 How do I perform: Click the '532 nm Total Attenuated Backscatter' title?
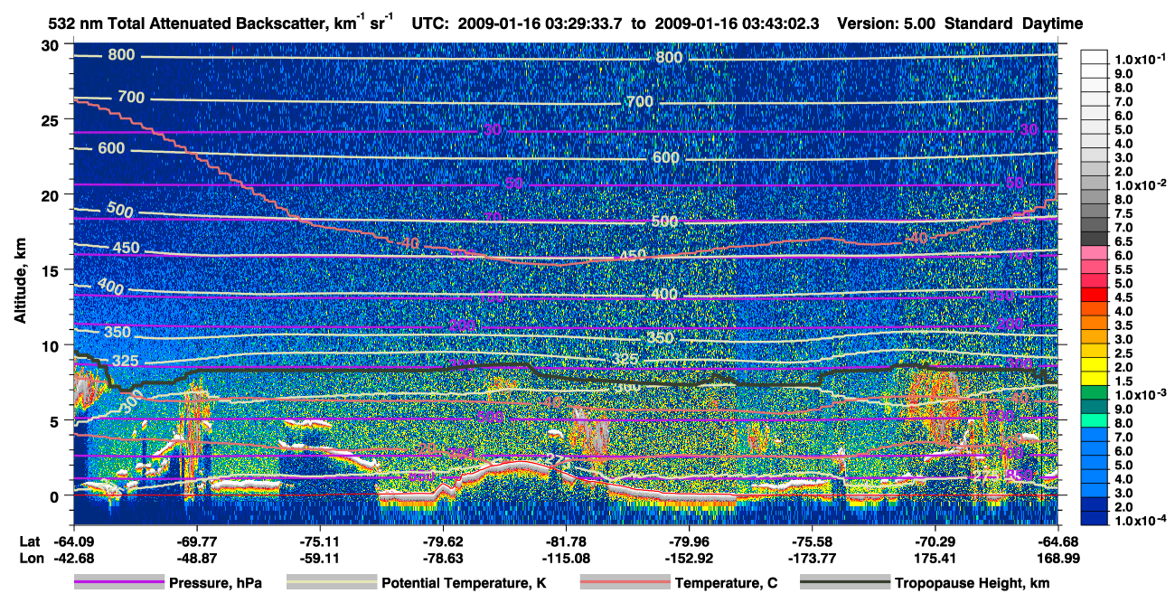tap(187, 24)
